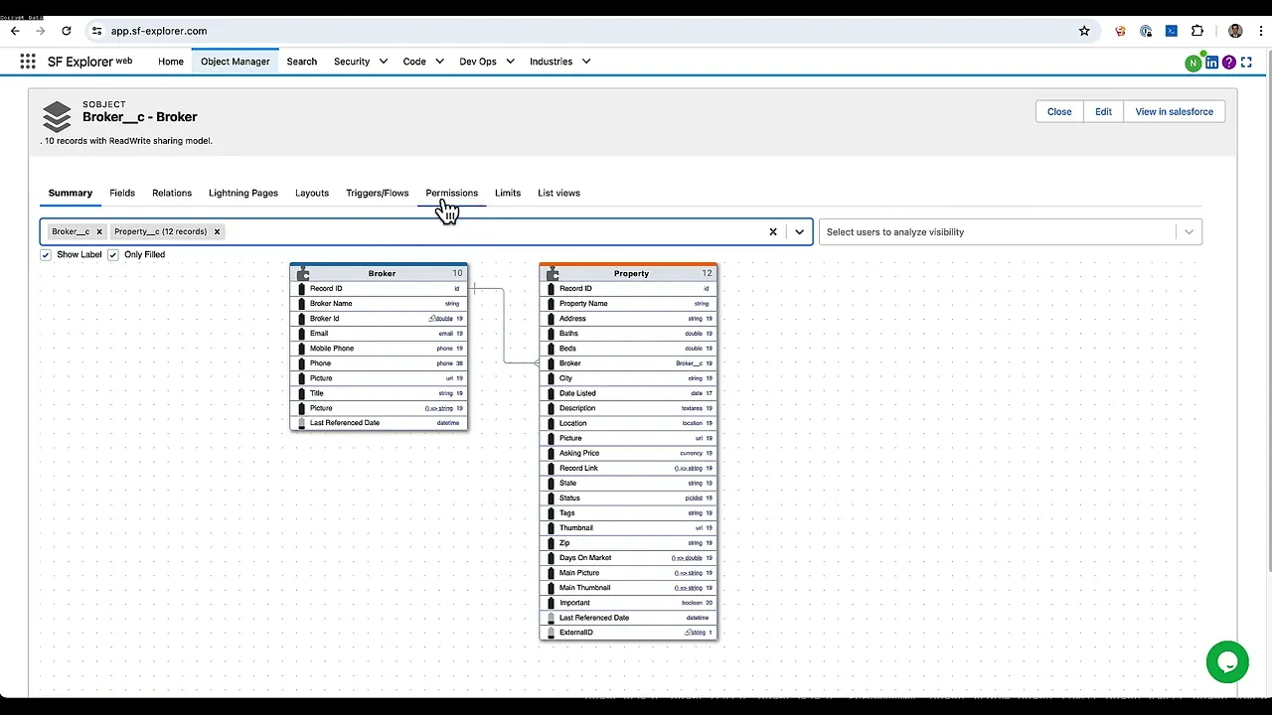Viewport: 1272px width, 715px height.
Task: Open the blue terminal prompt extension icon
Action: pyautogui.click(x=1172, y=31)
